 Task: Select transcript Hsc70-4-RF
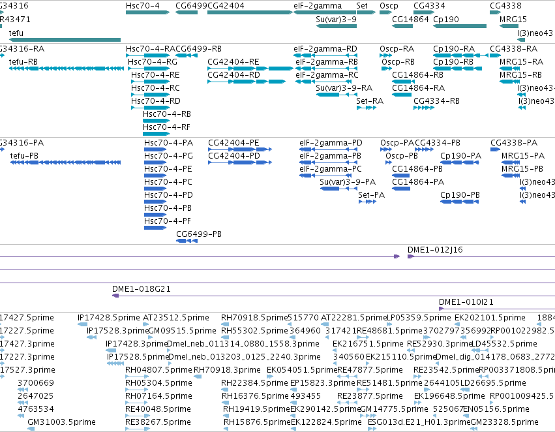pos(156,134)
